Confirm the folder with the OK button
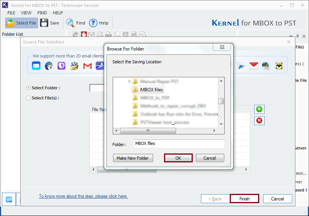 click(178, 158)
